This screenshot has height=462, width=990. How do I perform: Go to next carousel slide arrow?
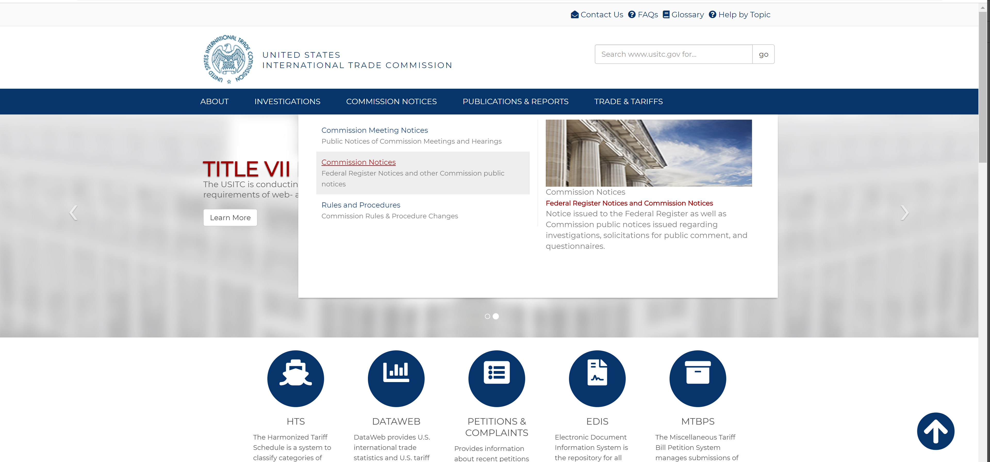[904, 212]
